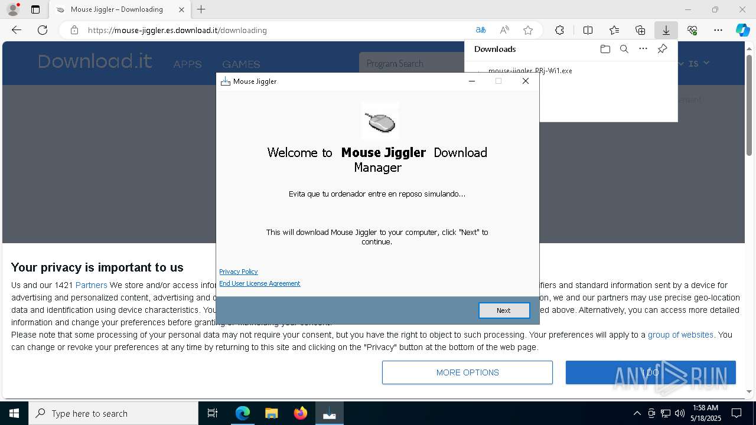Go back to previous page
The width and height of the screenshot is (756, 425).
pos(17,30)
